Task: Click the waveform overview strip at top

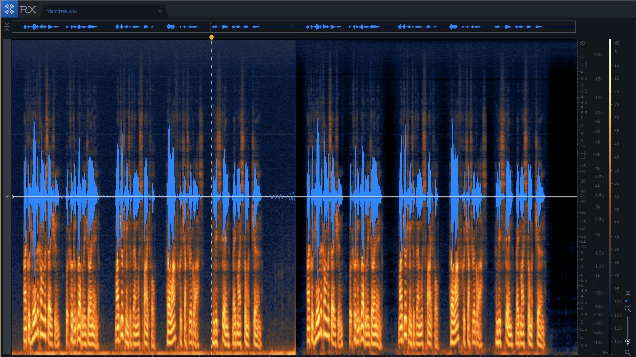Action: click(293, 27)
